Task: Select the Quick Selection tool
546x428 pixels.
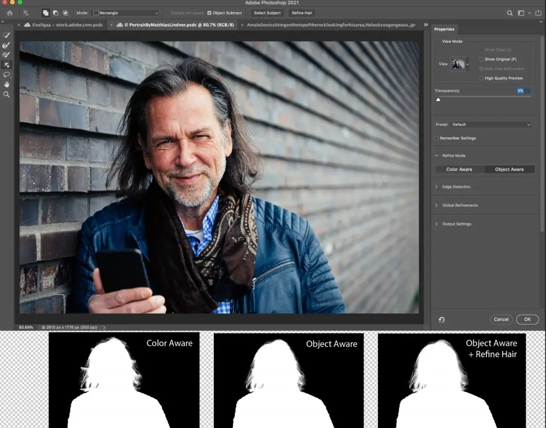Action: pyautogui.click(x=6, y=35)
